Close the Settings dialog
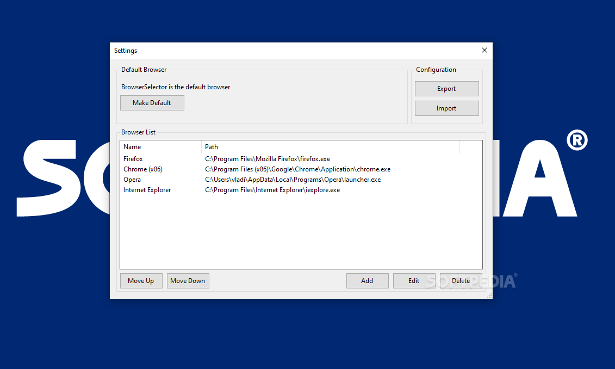Image resolution: width=615 pixels, height=369 pixels. pyautogui.click(x=484, y=50)
